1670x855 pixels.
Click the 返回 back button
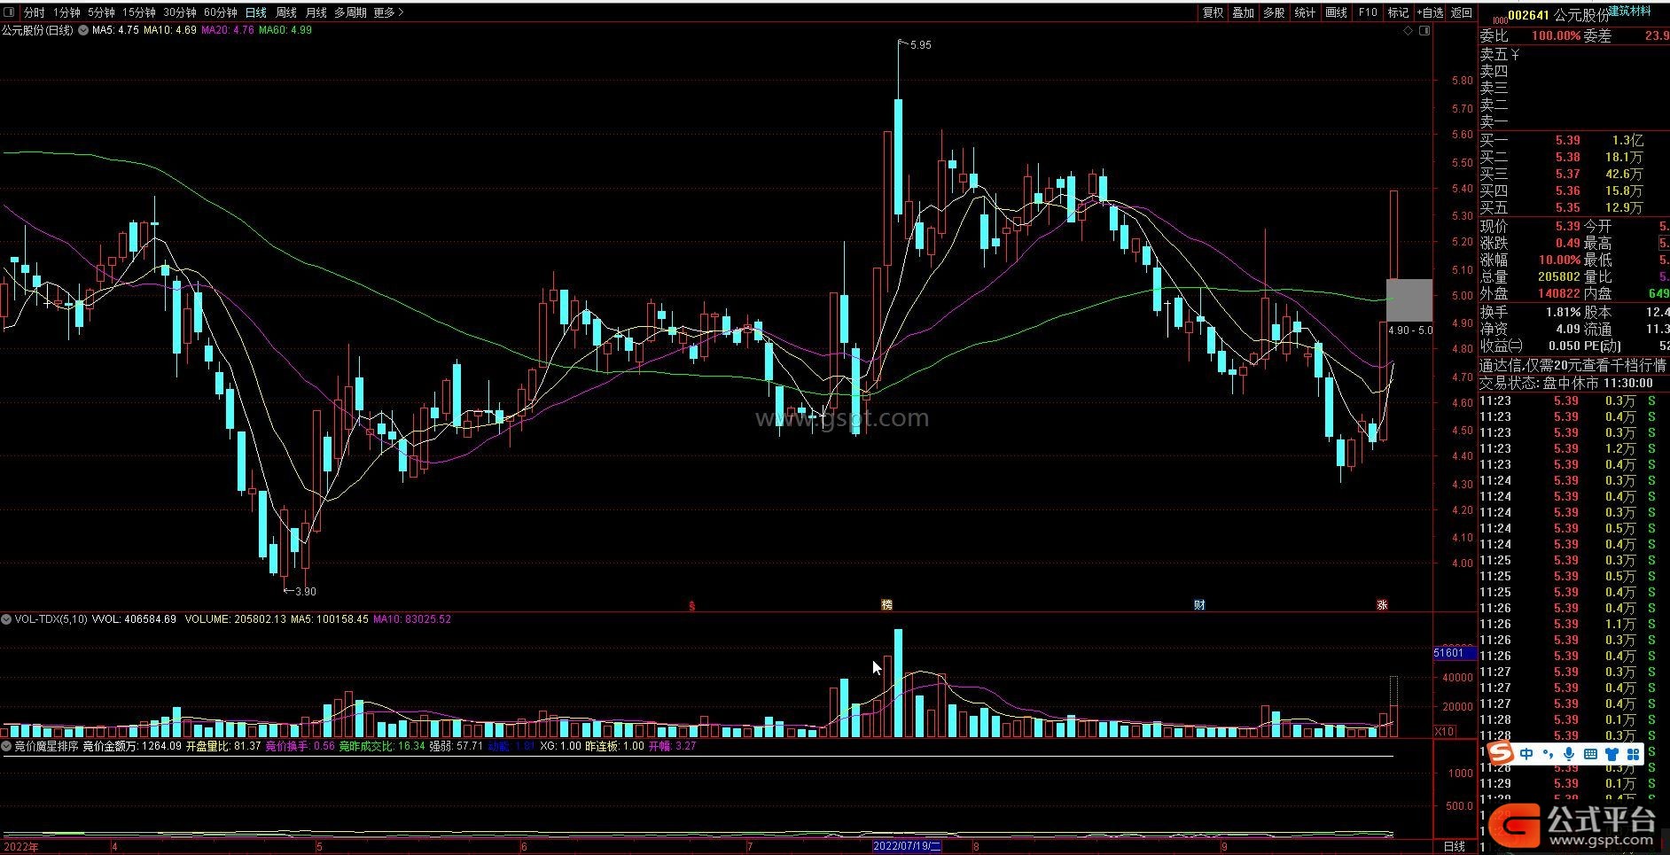click(x=1462, y=12)
